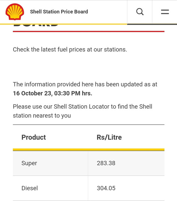The image size is (177, 201).
Task: Click the Super price 283.38
Action: click(x=106, y=163)
